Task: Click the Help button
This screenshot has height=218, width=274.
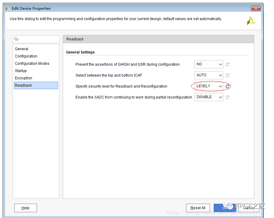Action: pyautogui.click(x=25, y=208)
